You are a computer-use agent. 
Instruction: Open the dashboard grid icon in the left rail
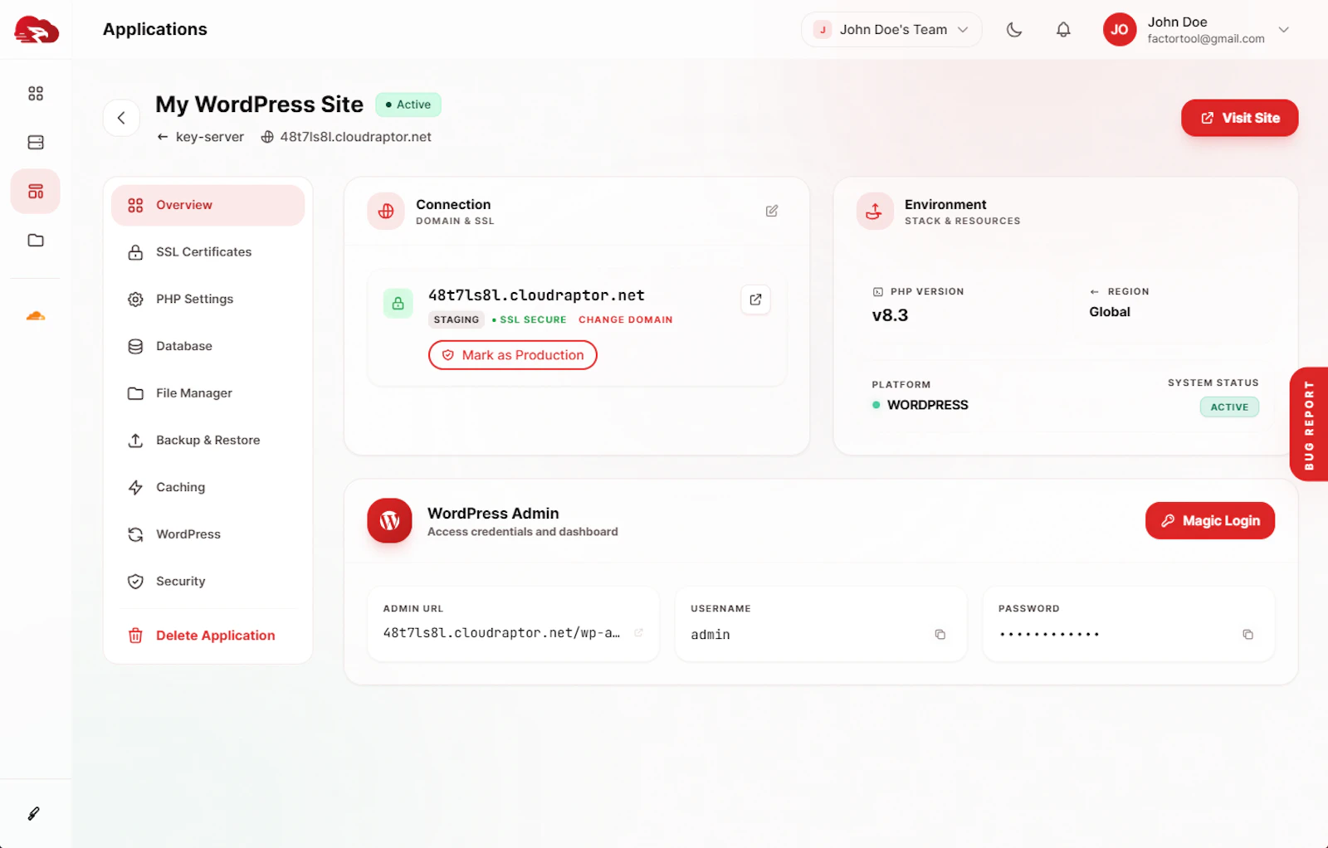pyautogui.click(x=36, y=93)
